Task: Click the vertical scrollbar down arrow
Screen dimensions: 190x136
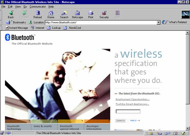Action: coord(187,128)
